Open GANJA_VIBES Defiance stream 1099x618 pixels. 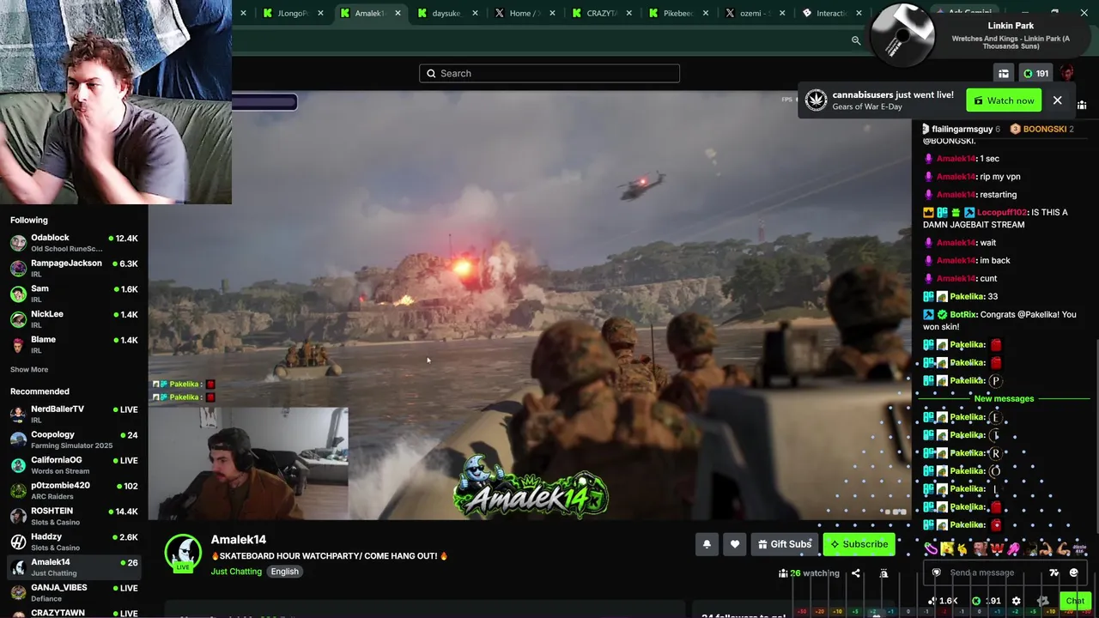pyautogui.click(x=74, y=592)
